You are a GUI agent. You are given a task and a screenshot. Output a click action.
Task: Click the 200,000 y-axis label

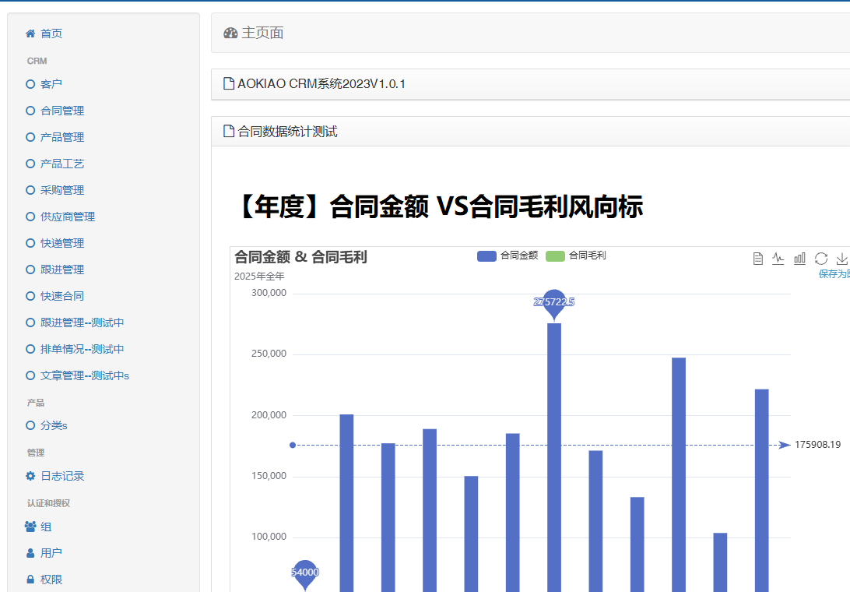pos(269,415)
